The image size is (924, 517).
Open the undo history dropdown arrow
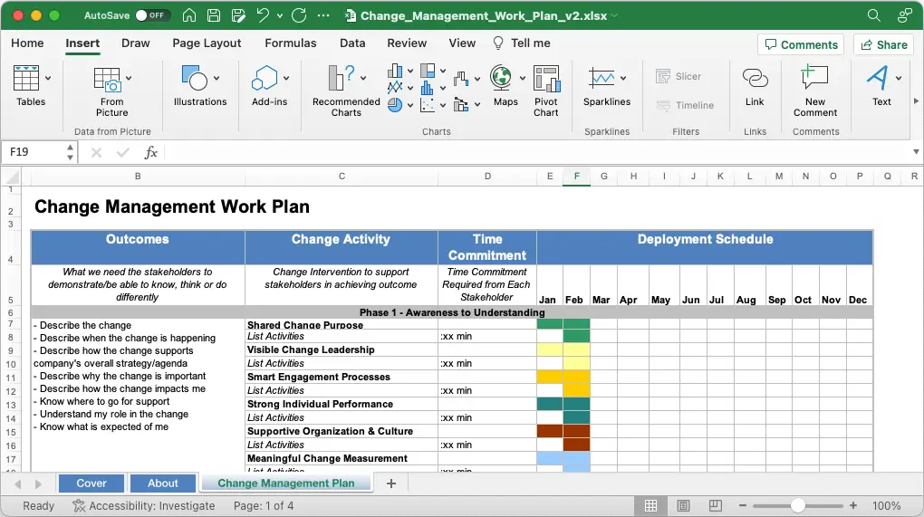click(280, 16)
